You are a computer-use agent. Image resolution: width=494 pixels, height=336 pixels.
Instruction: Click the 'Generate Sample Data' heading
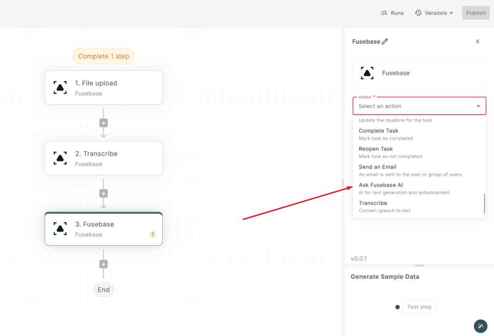(x=384, y=277)
